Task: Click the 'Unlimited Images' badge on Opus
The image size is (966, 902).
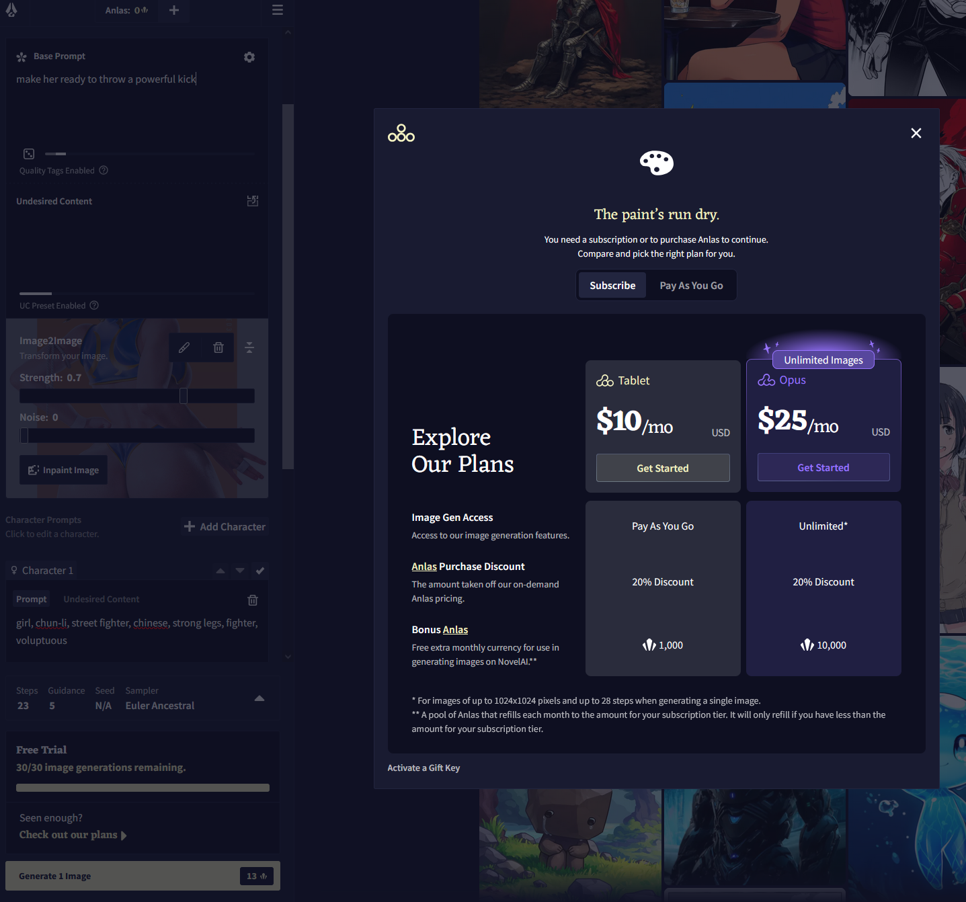Action: [823, 360]
